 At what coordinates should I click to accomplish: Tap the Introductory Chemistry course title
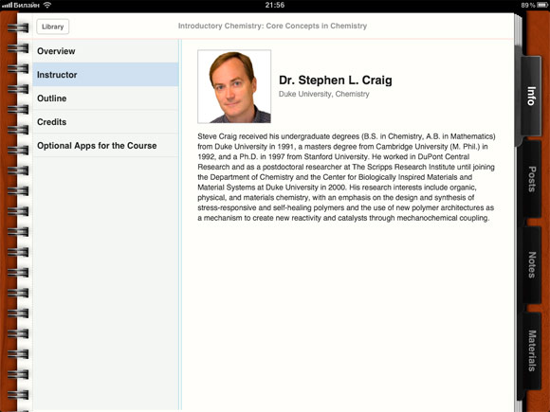[x=272, y=26]
